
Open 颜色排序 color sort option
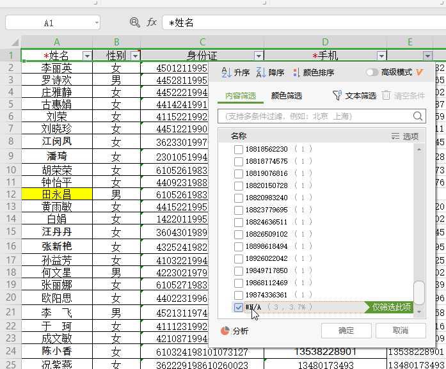(x=314, y=72)
